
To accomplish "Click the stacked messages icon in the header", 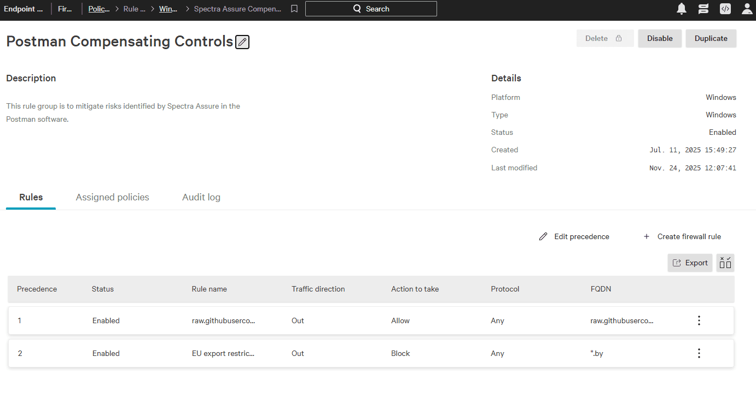I will (703, 9).
